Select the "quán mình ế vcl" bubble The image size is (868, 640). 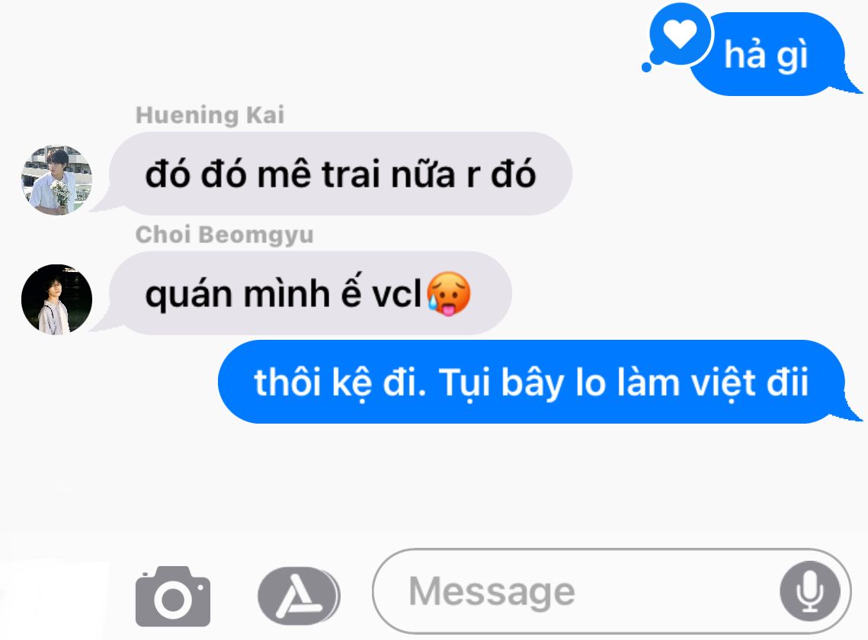coord(310,293)
